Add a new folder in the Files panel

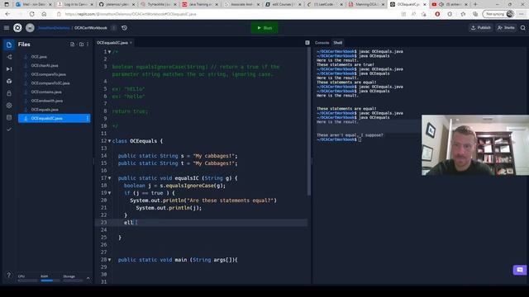(x=81, y=45)
